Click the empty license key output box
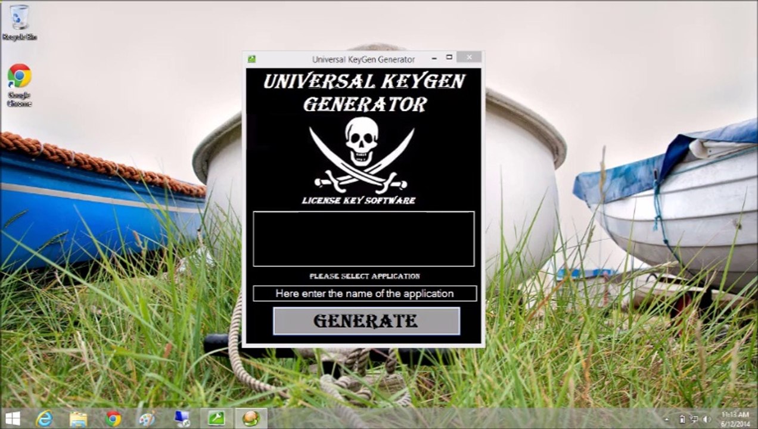Viewport: 758px width, 429px height. (x=364, y=238)
